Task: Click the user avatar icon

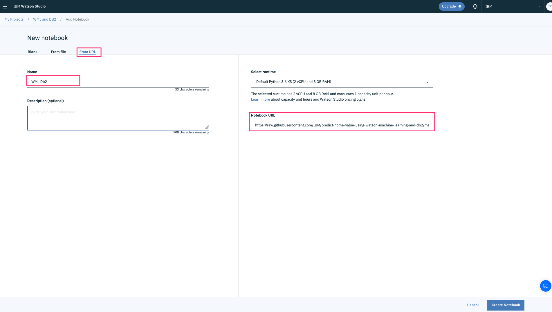Action: click(549, 6)
